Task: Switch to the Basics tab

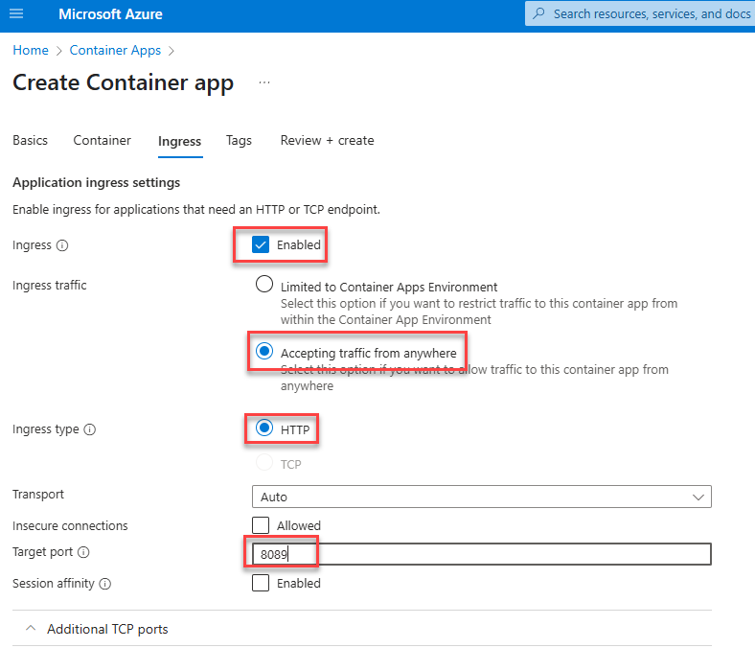Action: (30, 141)
